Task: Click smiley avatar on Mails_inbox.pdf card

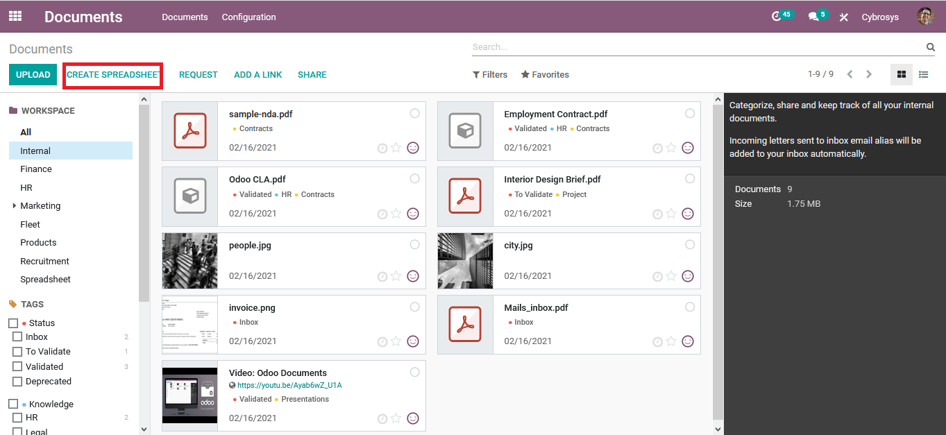Action: click(x=688, y=341)
